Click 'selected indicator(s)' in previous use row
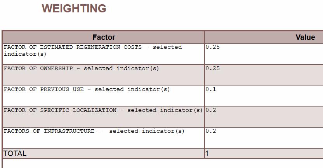The width and height of the screenshot is (323, 168). click(132, 89)
